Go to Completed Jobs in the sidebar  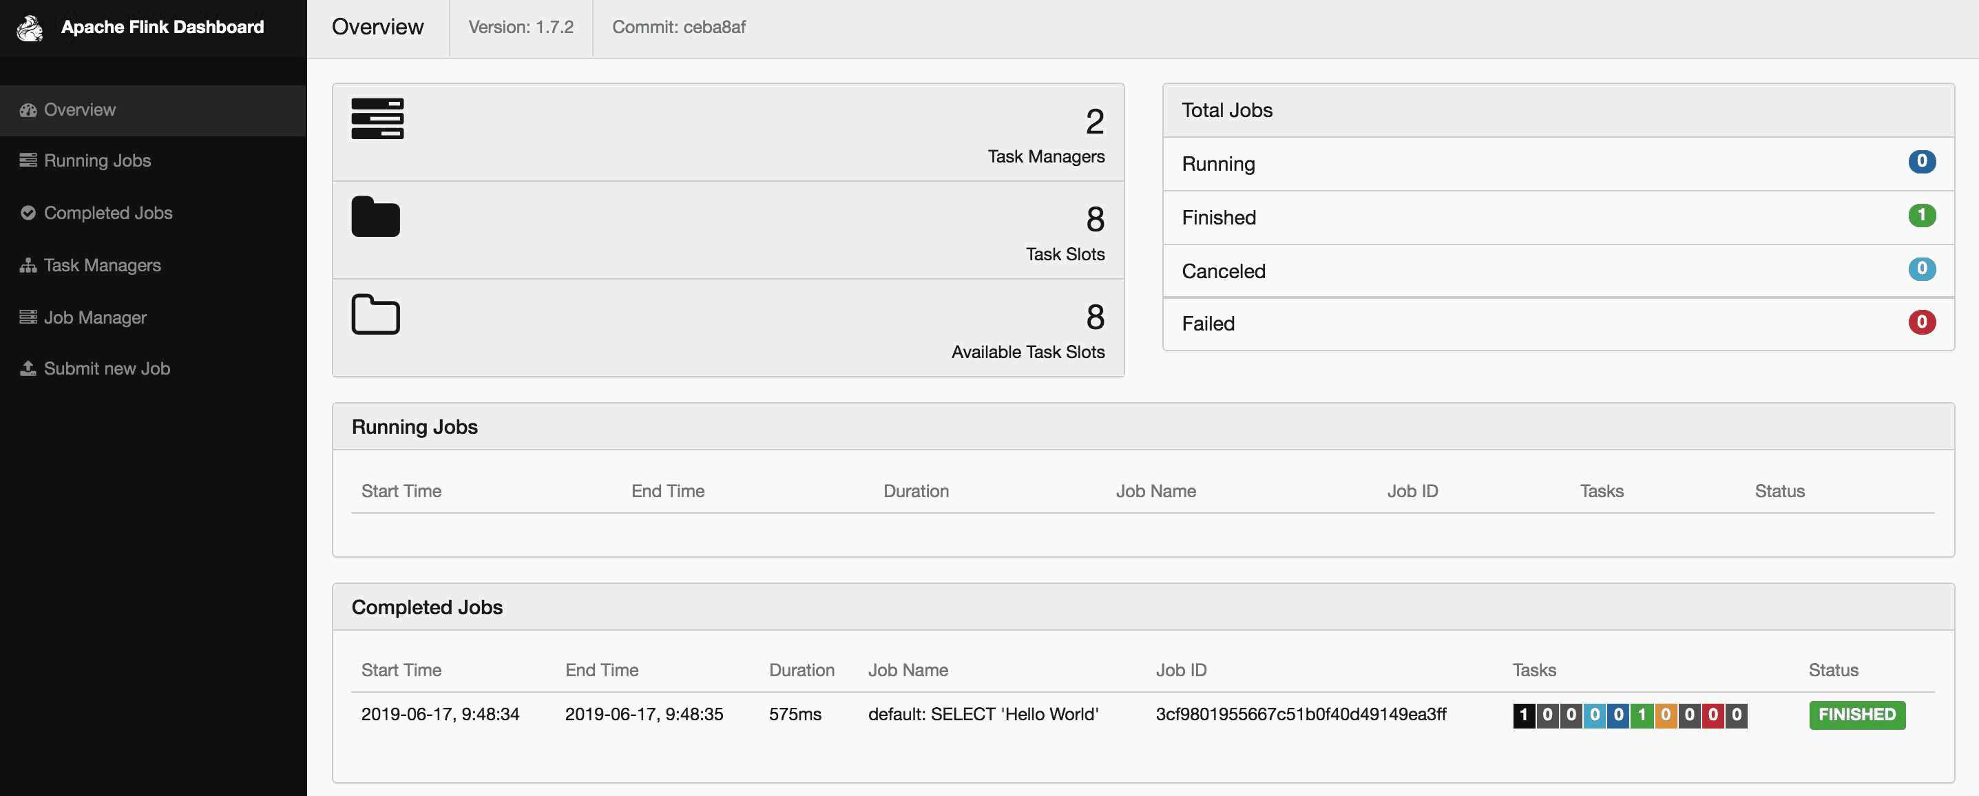click(153, 213)
